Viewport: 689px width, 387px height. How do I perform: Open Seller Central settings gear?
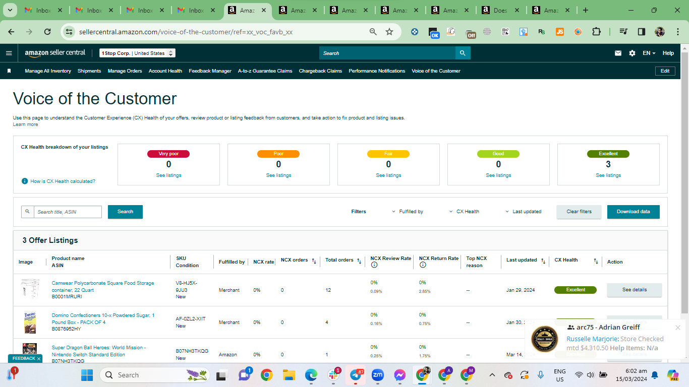tap(632, 53)
